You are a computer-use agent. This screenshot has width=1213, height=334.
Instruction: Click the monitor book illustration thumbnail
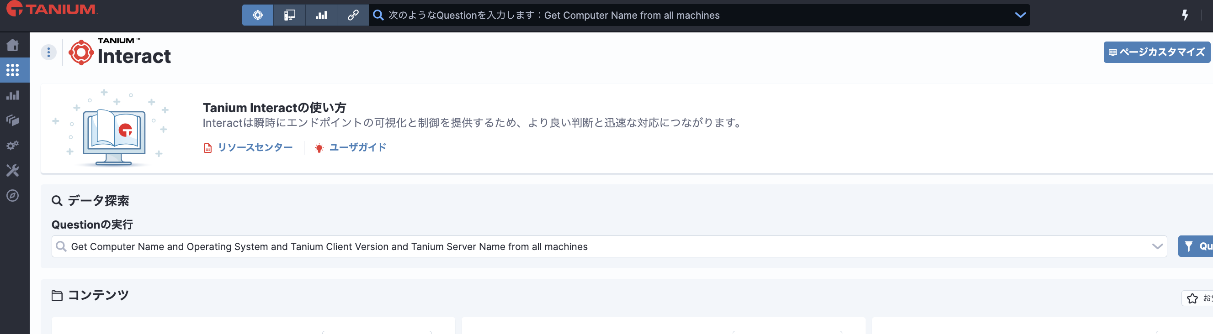pos(111,128)
